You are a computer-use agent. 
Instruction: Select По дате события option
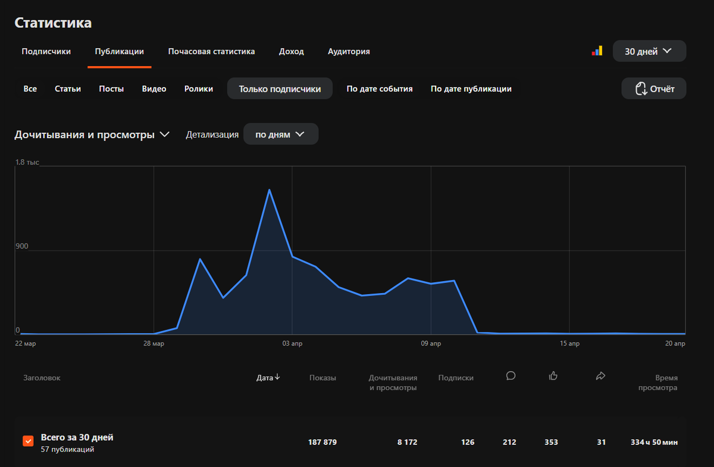380,89
